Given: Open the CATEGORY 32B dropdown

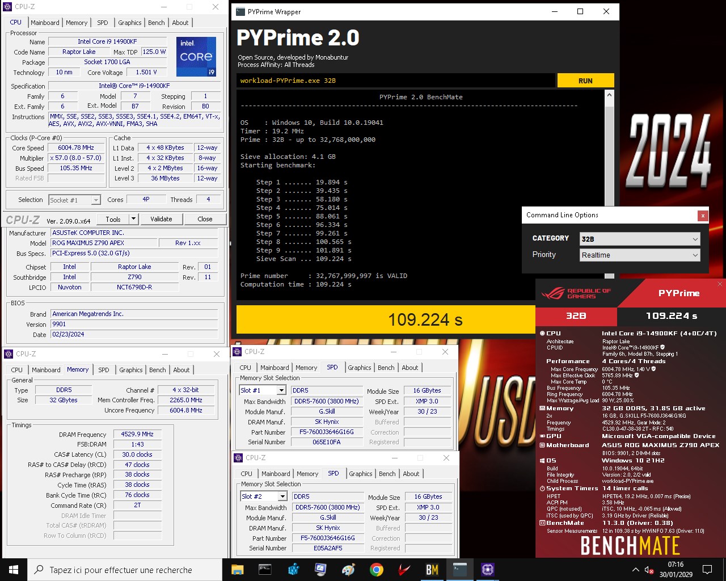Looking at the screenshot, I should (x=640, y=239).
